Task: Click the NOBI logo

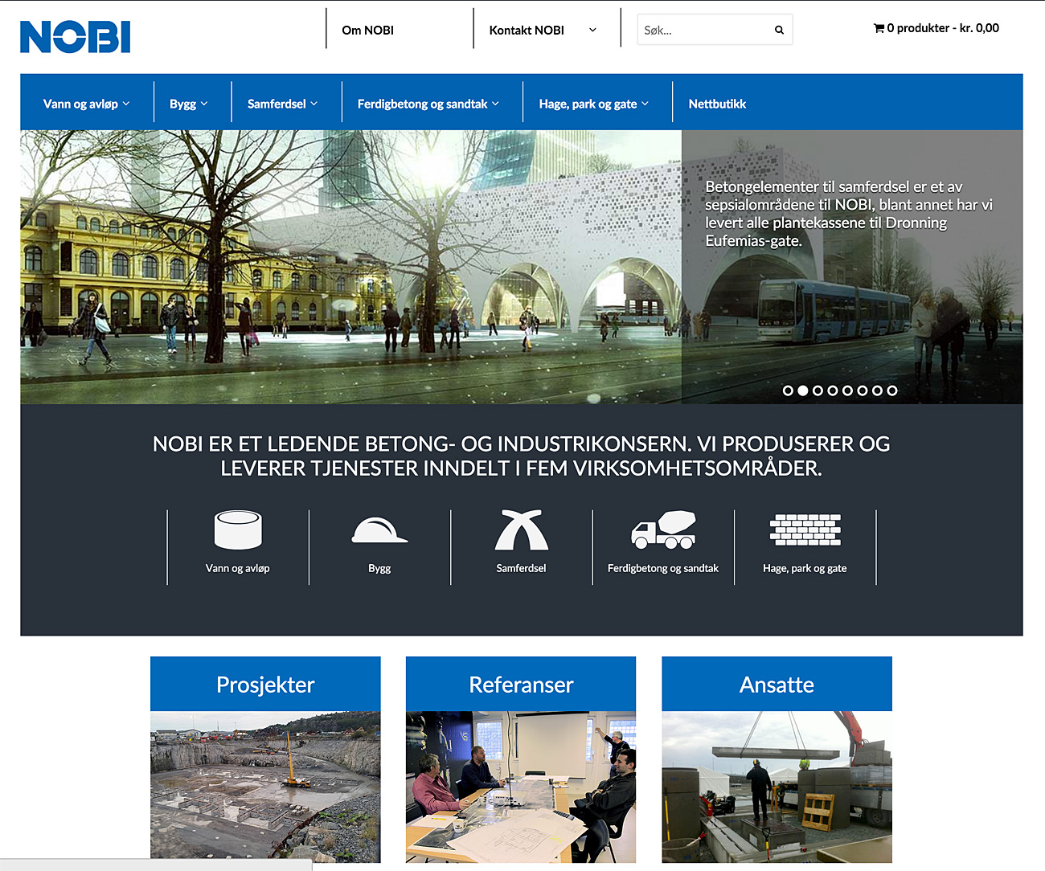Action: pyautogui.click(x=76, y=37)
